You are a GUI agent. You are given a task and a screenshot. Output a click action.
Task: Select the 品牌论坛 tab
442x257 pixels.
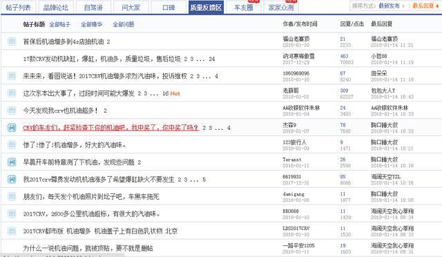pyautogui.click(x=56, y=8)
